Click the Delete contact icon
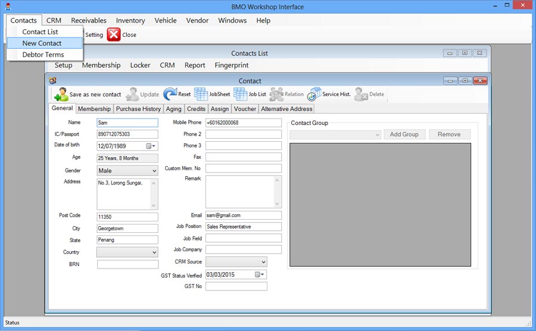The width and height of the screenshot is (536, 331). click(361, 94)
